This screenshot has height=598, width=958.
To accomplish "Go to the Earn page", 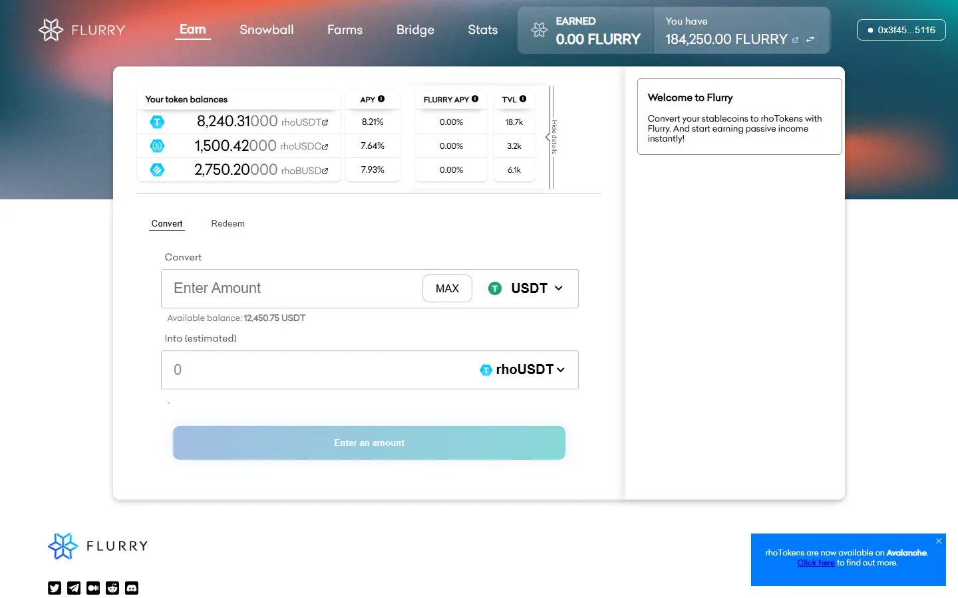I will coord(193,30).
